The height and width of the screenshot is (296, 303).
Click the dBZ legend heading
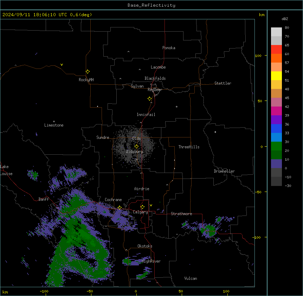tap(285, 19)
